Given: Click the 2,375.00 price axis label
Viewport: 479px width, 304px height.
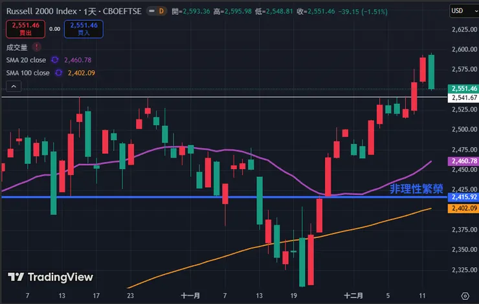Looking at the screenshot, I should tap(464, 230).
